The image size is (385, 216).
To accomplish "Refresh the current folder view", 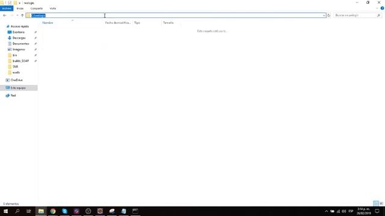I will [x=329, y=16].
